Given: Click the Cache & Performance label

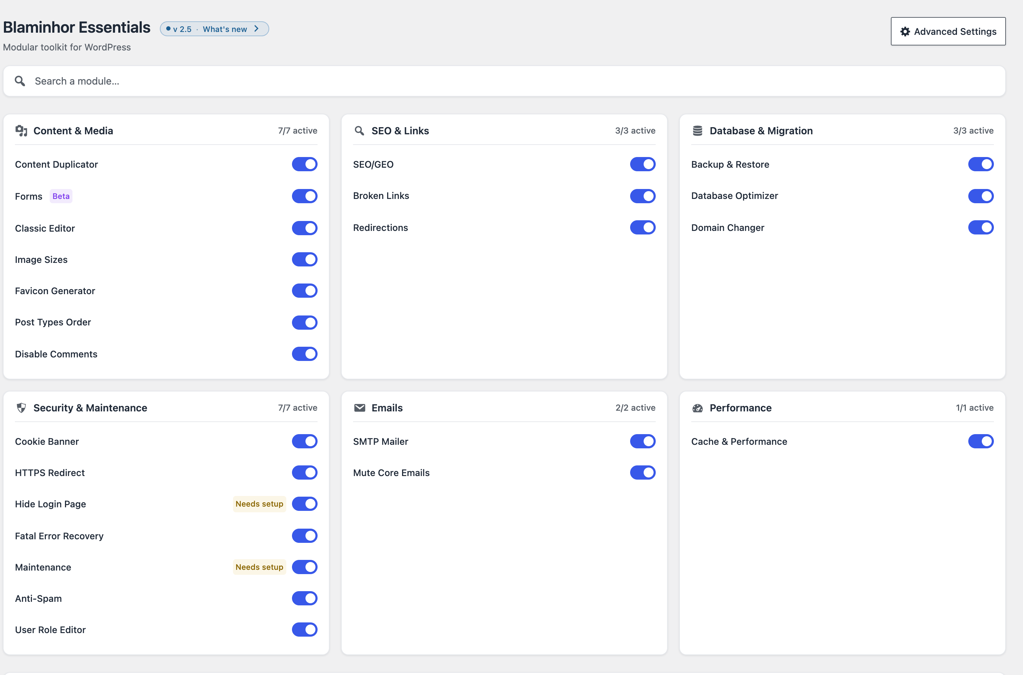Looking at the screenshot, I should pos(739,442).
